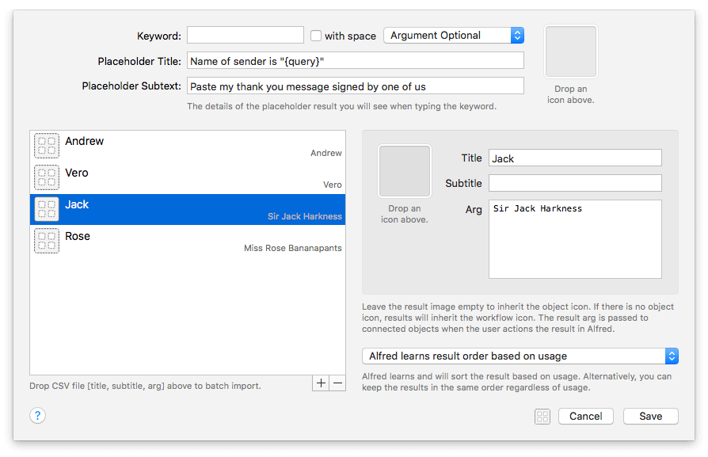Click the plus button to add a result

tap(320, 383)
